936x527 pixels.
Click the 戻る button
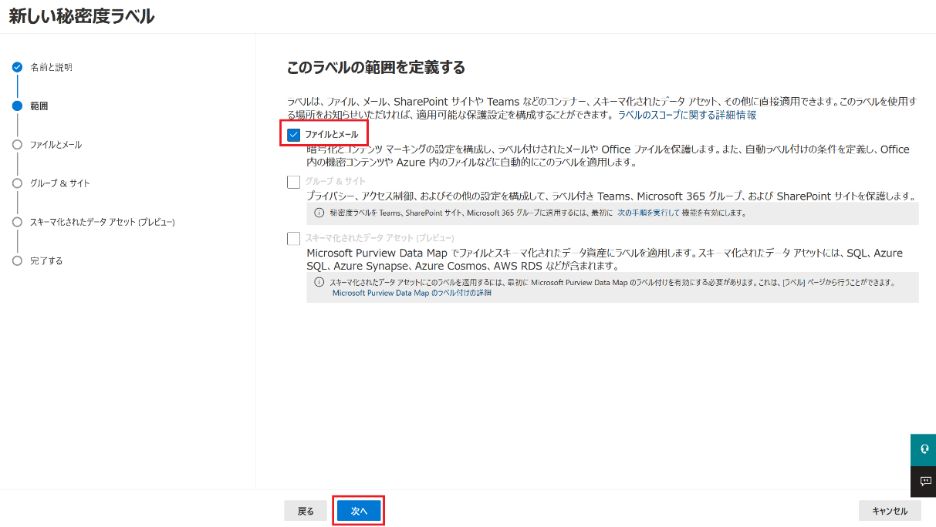point(306,511)
